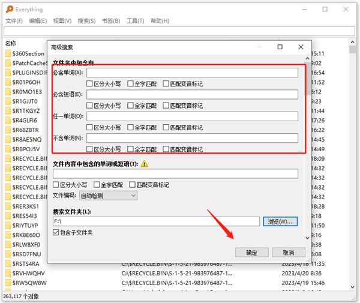The image size is (360, 303).
Task: Maximize the 高级搜索 dialog
Action: pos(280,47)
